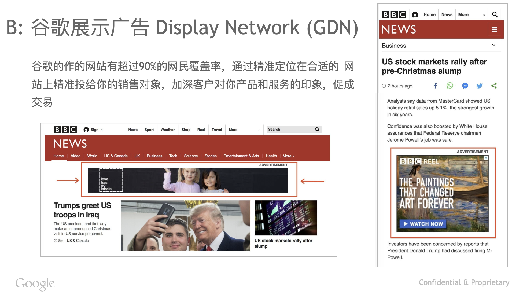Open the Reel tab

click(x=201, y=130)
